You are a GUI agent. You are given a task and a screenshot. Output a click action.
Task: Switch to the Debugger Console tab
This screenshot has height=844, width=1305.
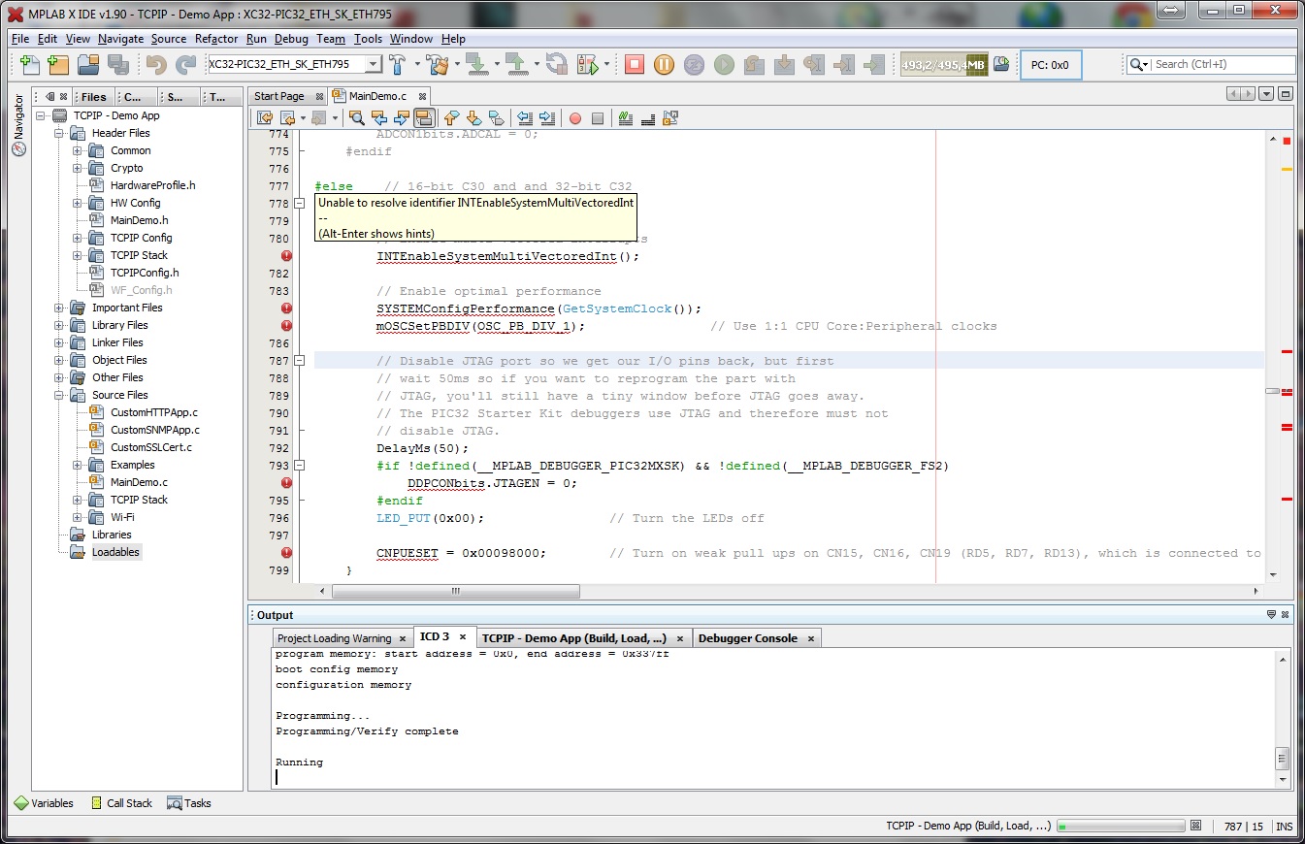point(747,638)
